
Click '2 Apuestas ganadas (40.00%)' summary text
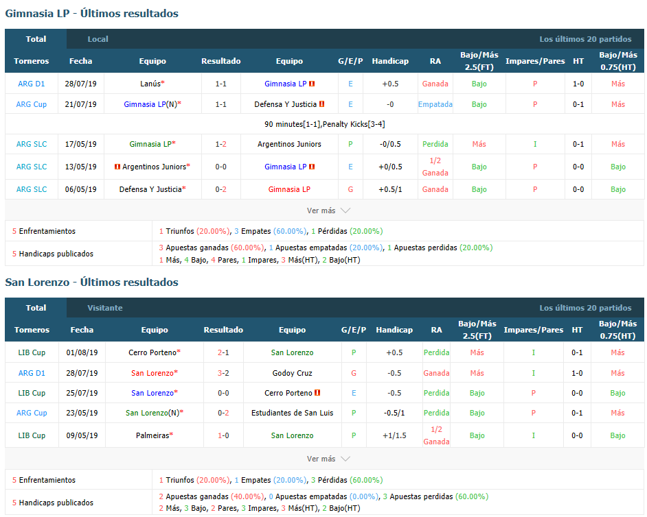(x=212, y=496)
